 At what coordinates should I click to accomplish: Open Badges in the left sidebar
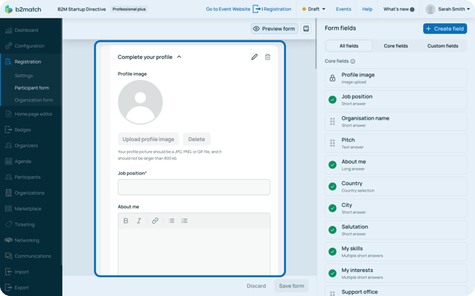[x=23, y=130]
